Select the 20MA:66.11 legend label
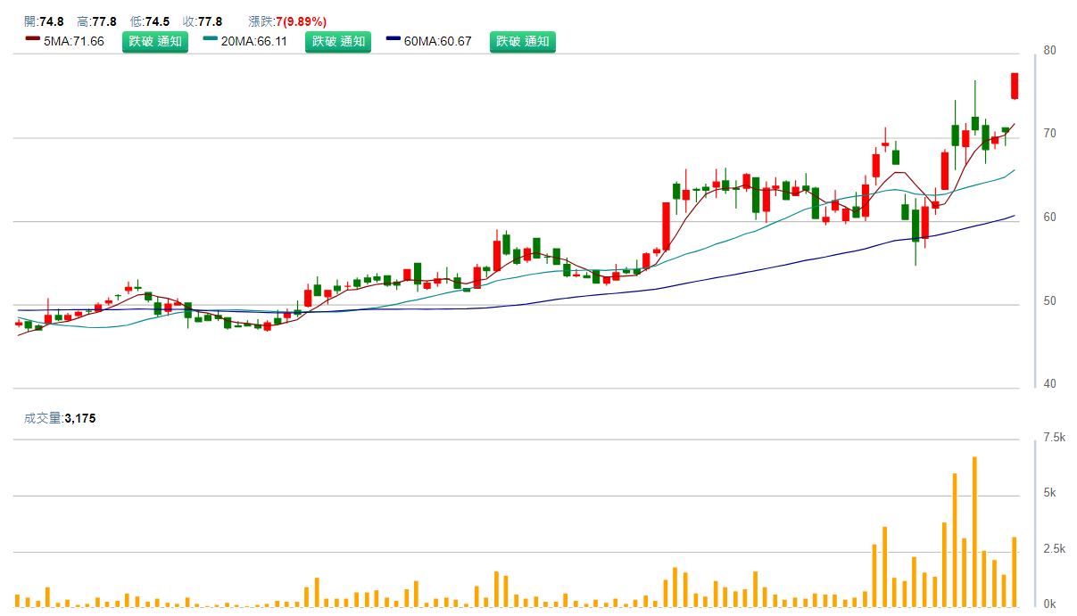Viewport: 1077px width, 616px height. click(254, 41)
